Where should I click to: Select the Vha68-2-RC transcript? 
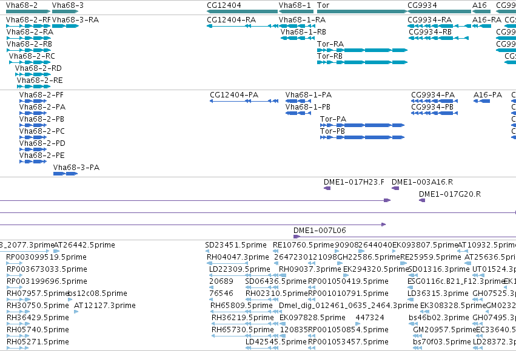30,62
